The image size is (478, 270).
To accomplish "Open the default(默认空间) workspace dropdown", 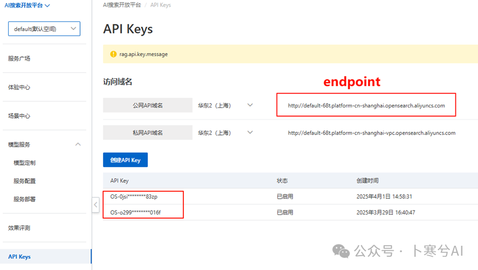I will (x=44, y=29).
